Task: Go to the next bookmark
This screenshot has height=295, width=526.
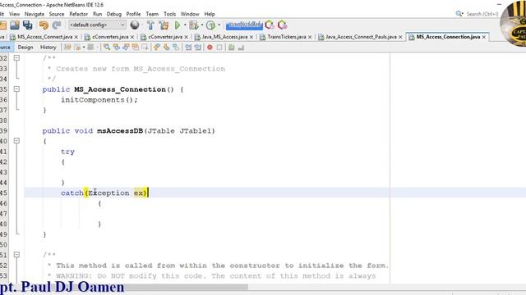Action: (x=166, y=48)
